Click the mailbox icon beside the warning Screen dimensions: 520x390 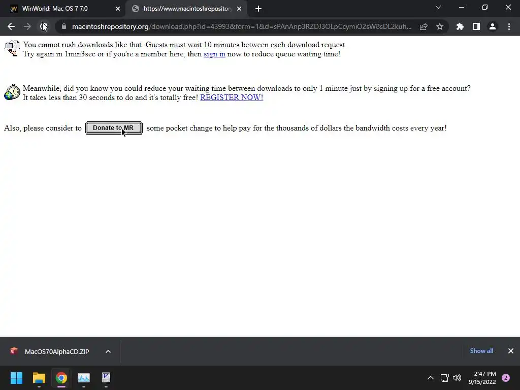[12, 48]
